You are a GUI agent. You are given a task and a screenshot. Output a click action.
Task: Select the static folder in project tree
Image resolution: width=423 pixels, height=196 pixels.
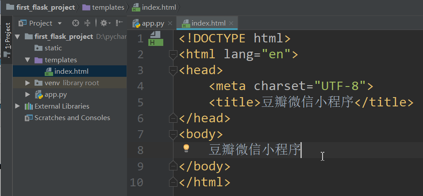[x=53, y=48]
